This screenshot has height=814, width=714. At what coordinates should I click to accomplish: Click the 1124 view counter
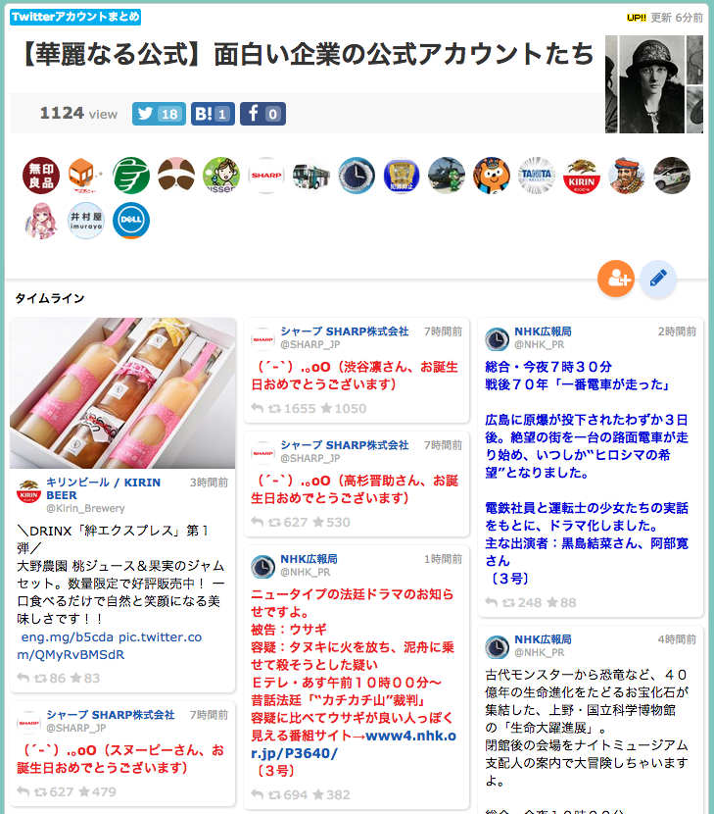pos(78,113)
